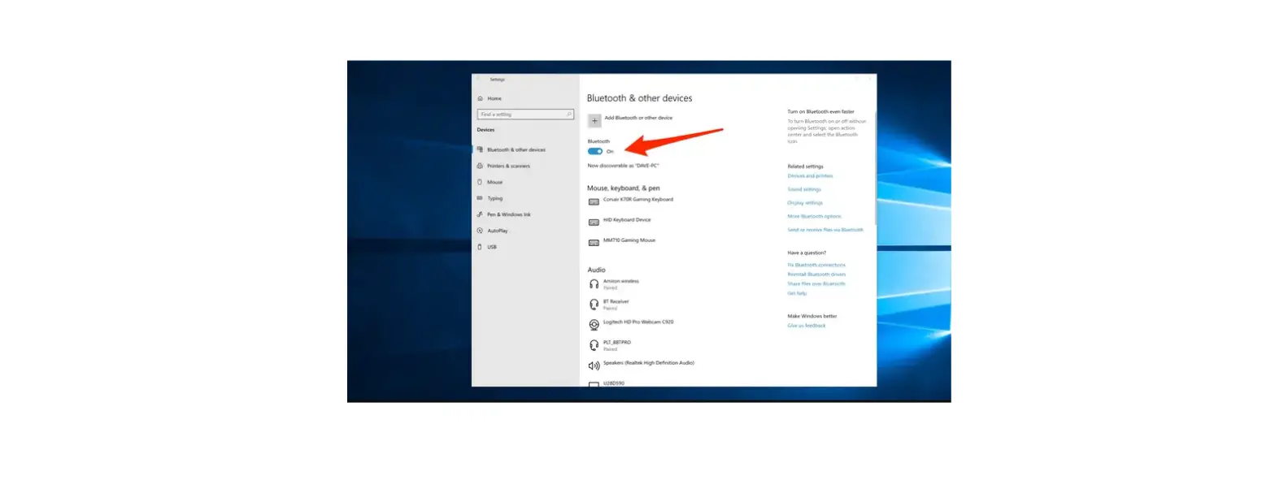Click the AutoPlay icon in sidebar
1275x480 pixels.
[x=480, y=231]
